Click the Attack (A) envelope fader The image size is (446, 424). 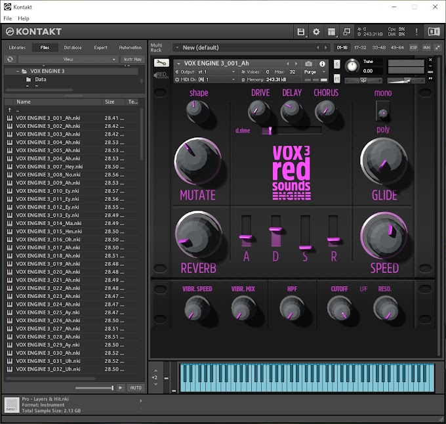(246, 231)
